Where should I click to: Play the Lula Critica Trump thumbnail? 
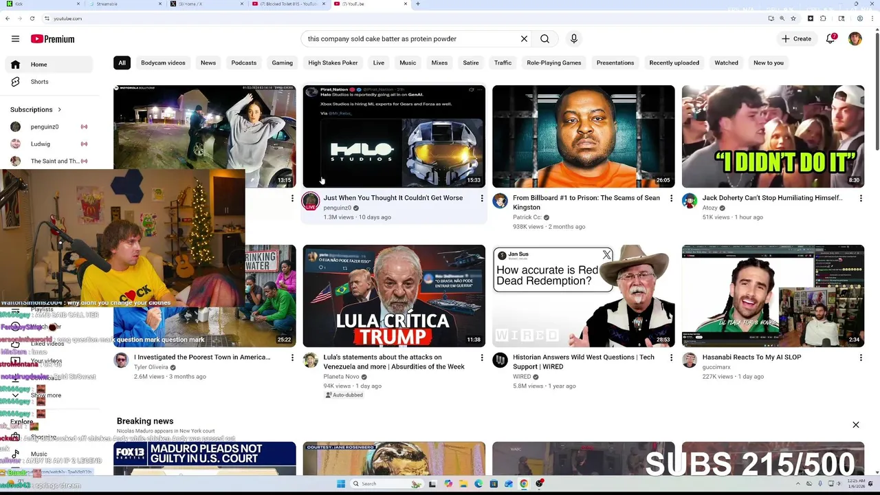pyautogui.click(x=394, y=296)
